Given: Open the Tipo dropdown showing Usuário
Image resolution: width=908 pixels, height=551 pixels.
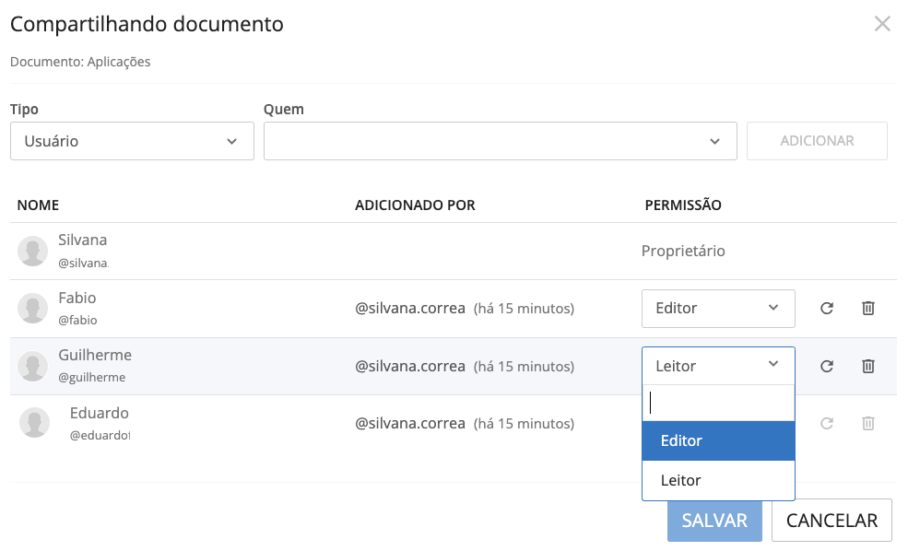Looking at the screenshot, I should click(x=132, y=141).
